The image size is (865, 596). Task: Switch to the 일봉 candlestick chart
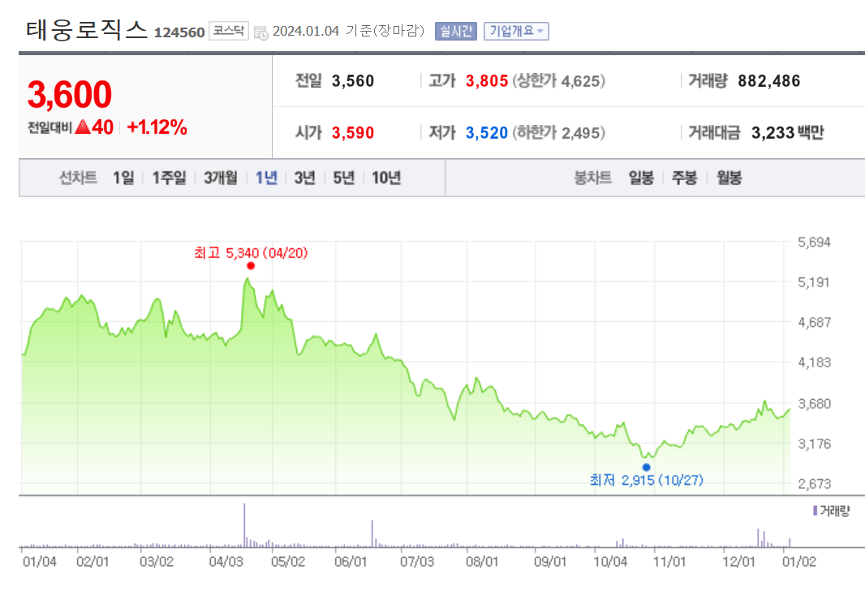641,178
